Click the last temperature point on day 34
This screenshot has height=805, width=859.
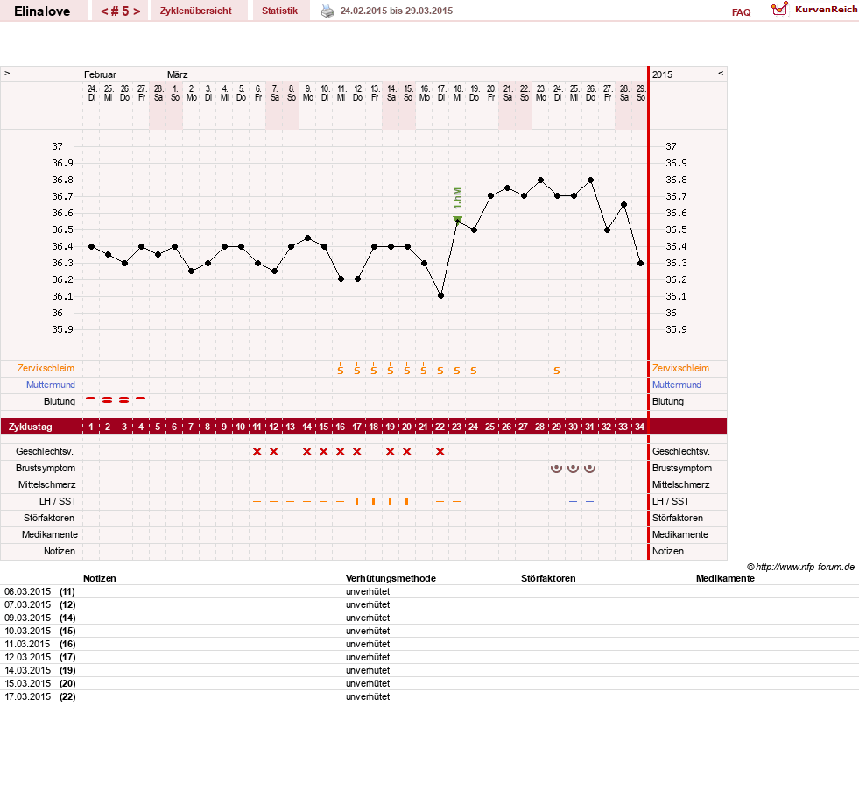(640, 263)
